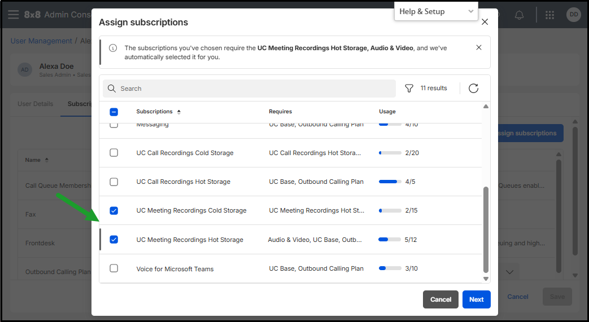Click the Frontdesk row in background table

[54, 243]
